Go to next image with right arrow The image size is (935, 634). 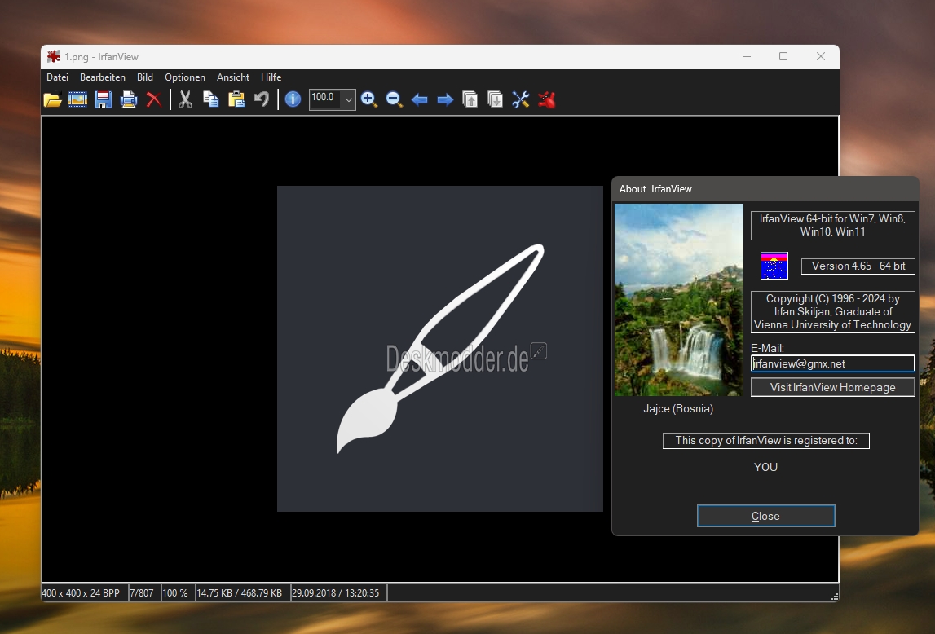pos(445,99)
